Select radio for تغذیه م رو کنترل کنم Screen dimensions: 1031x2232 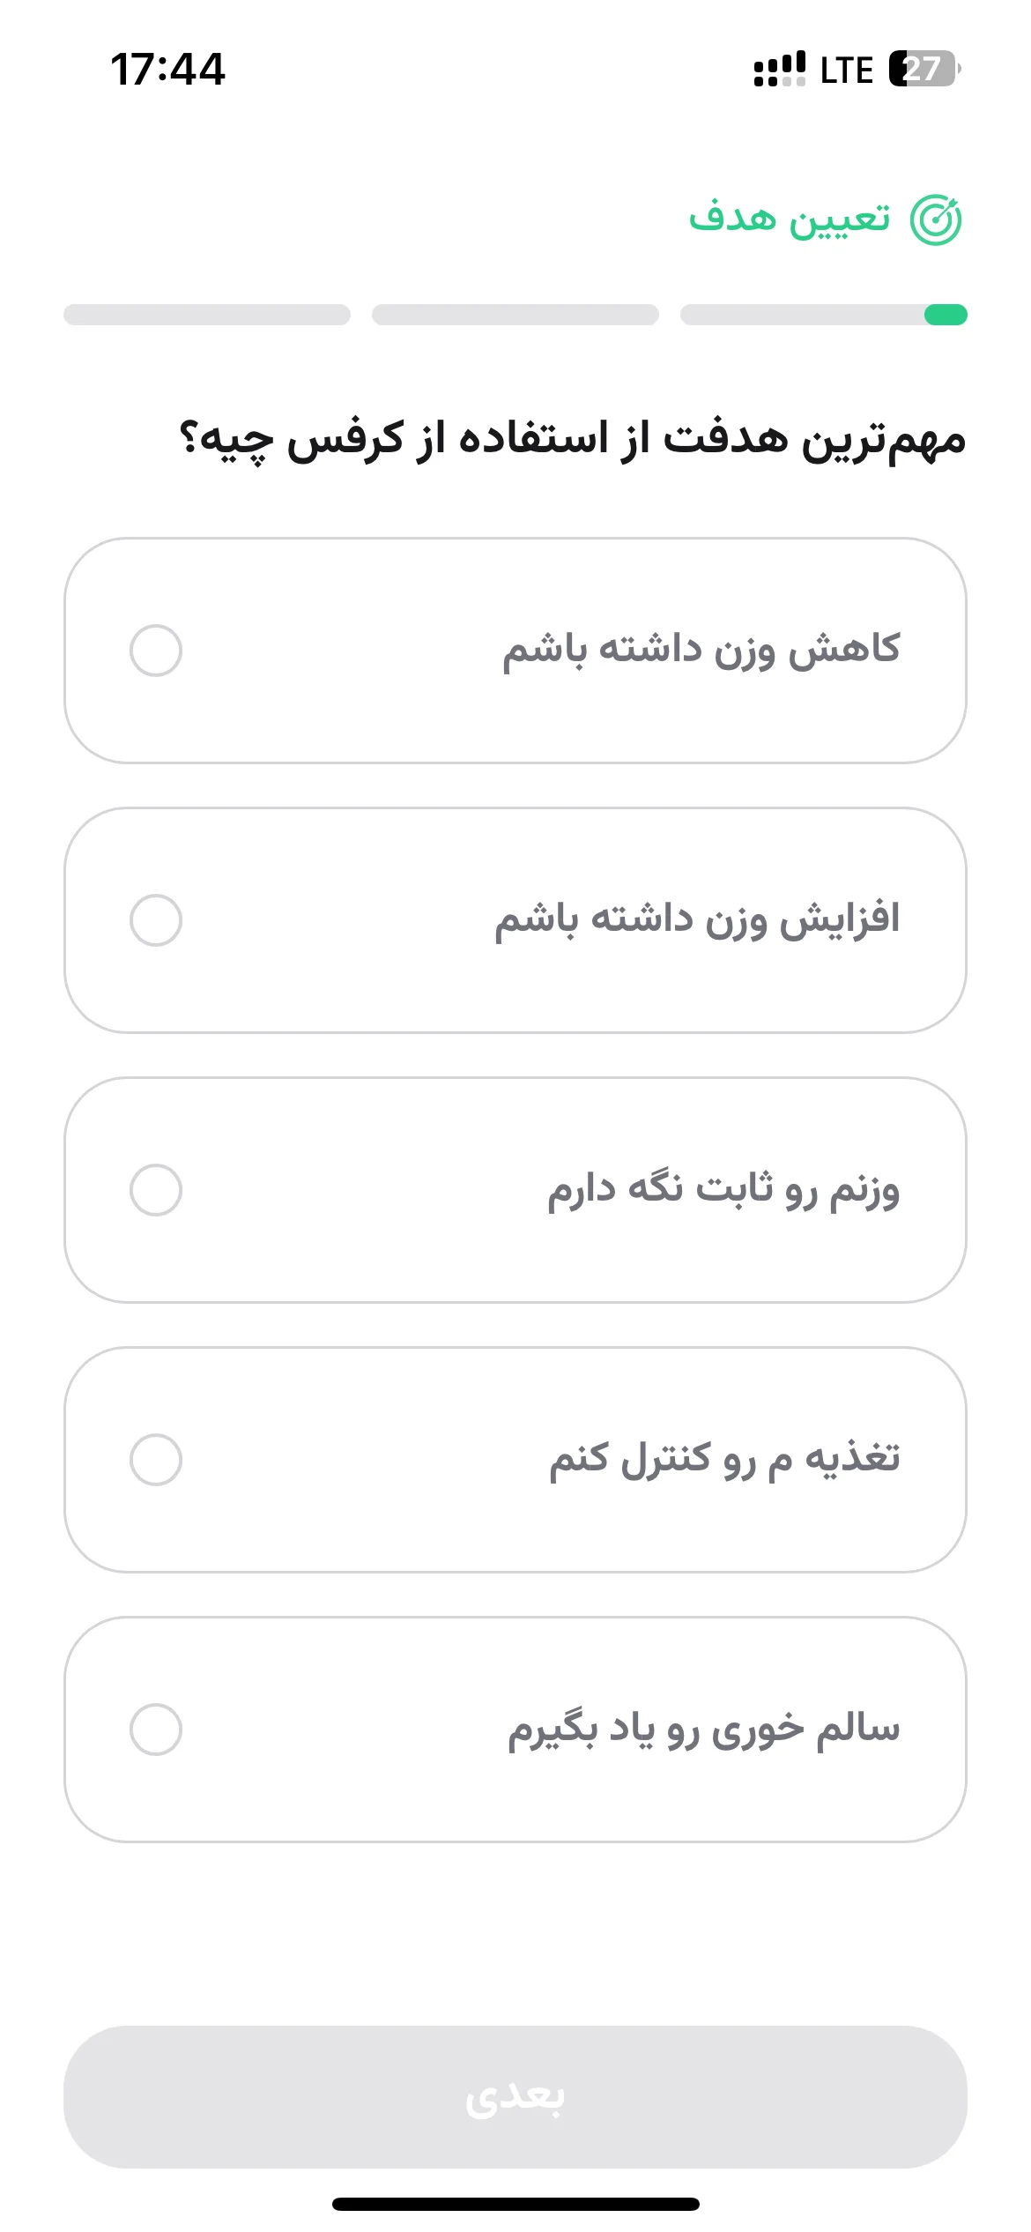[x=156, y=1460]
